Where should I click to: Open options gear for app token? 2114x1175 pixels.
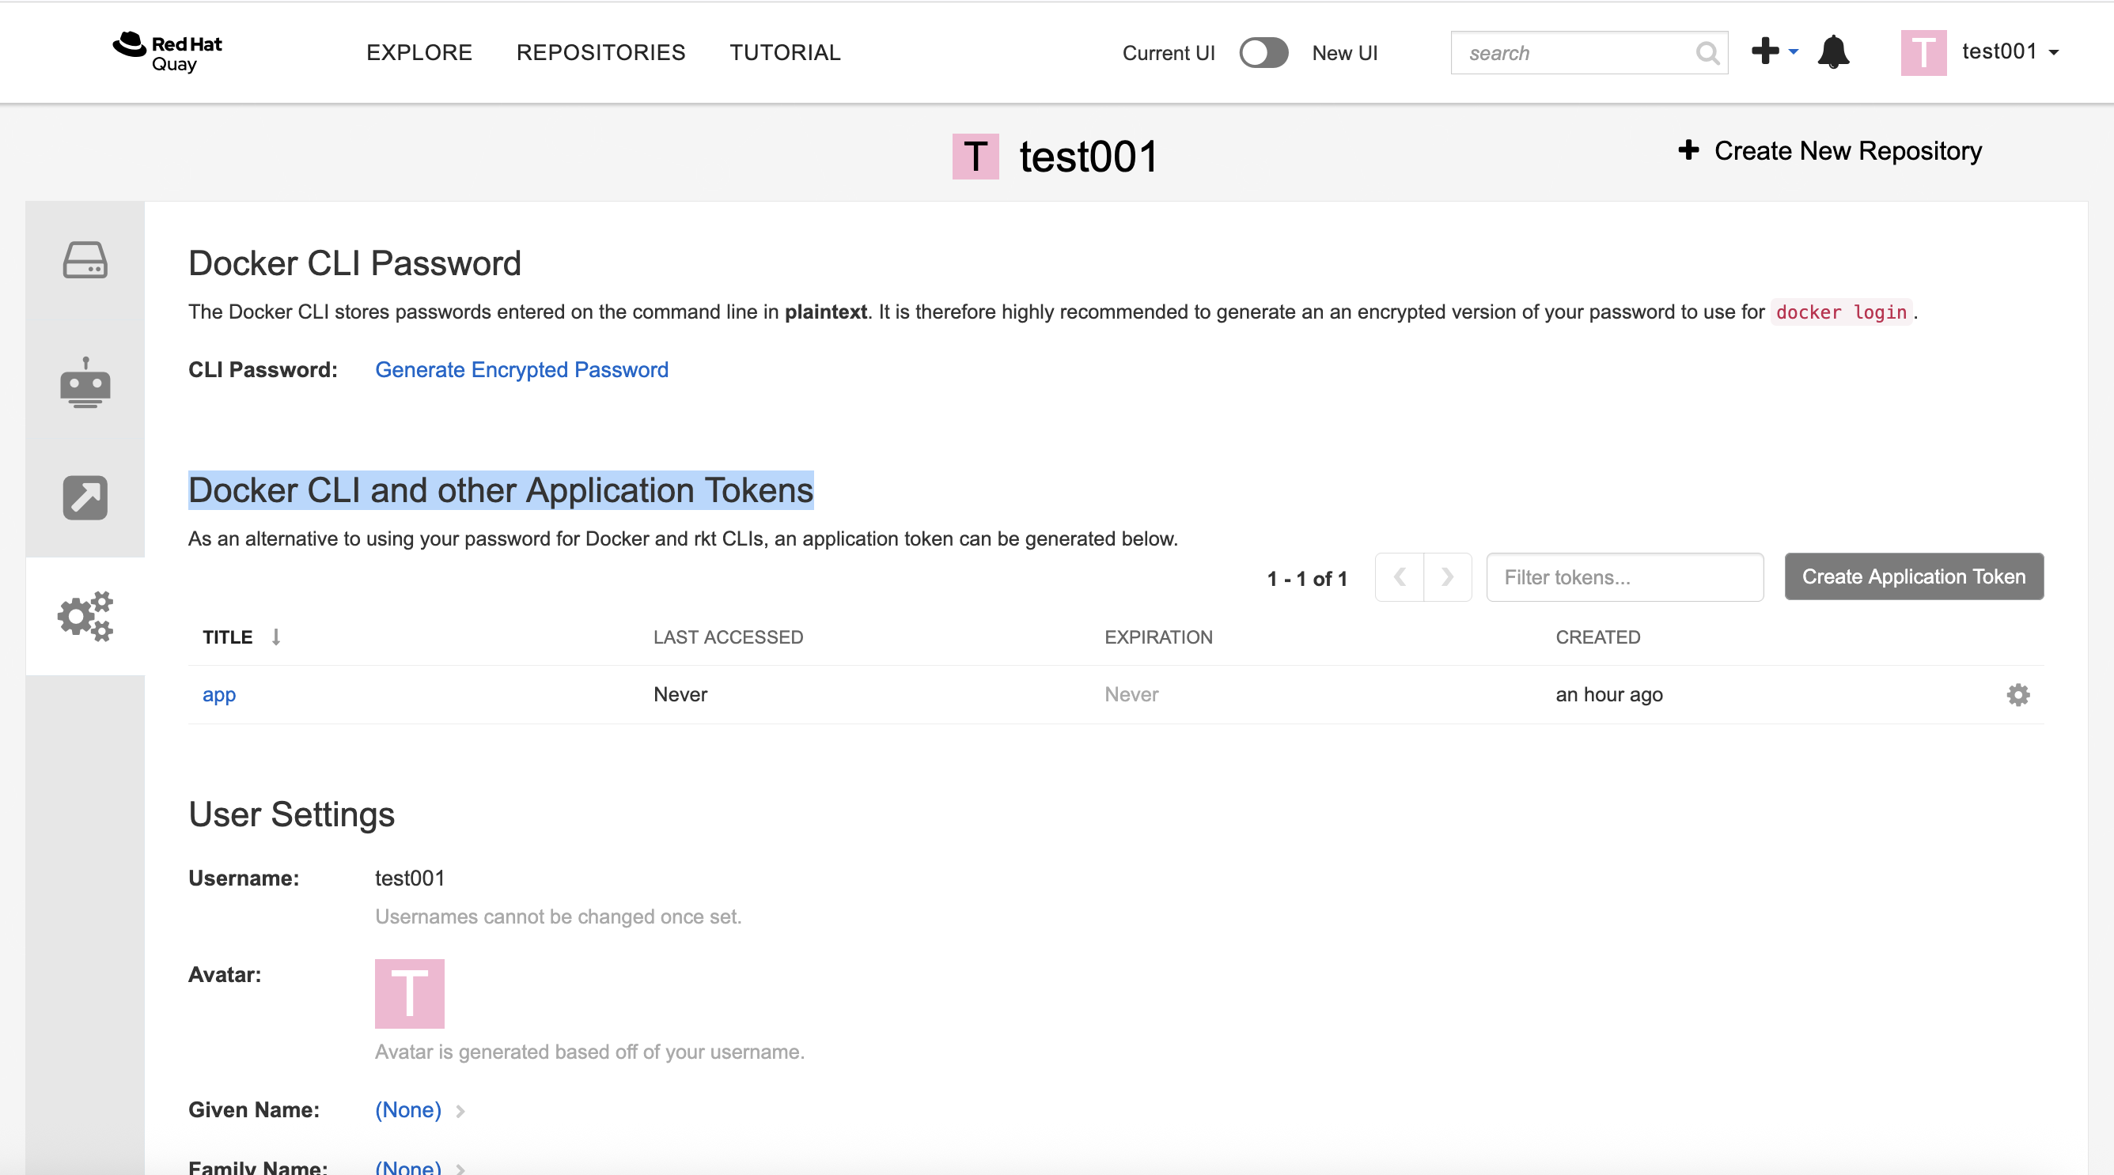pyautogui.click(x=2018, y=694)
